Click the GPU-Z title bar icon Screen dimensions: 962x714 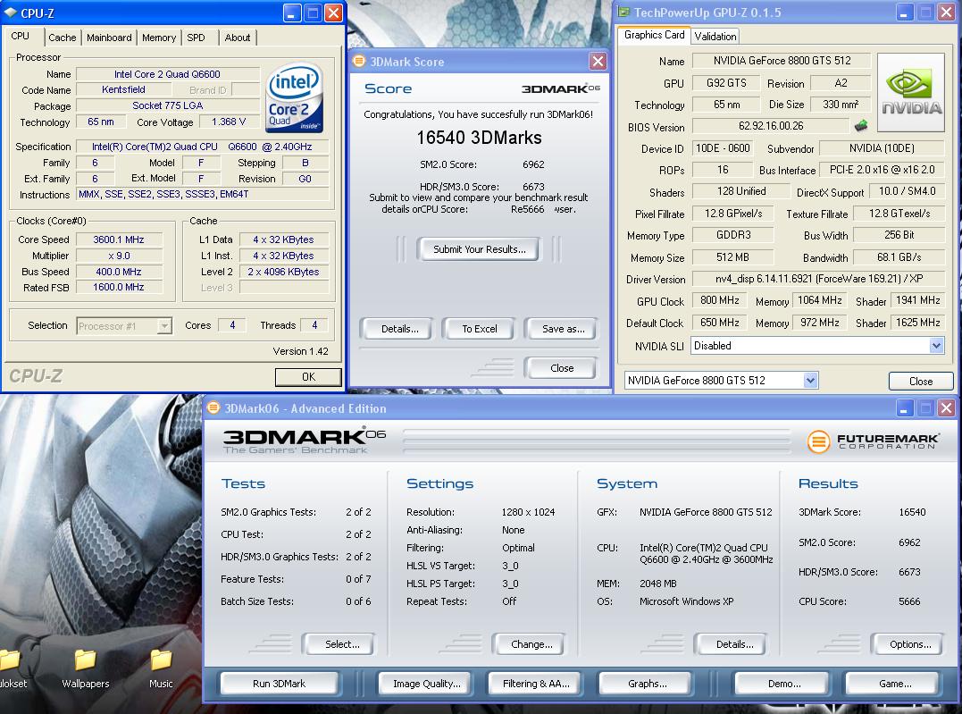[624, 12]
